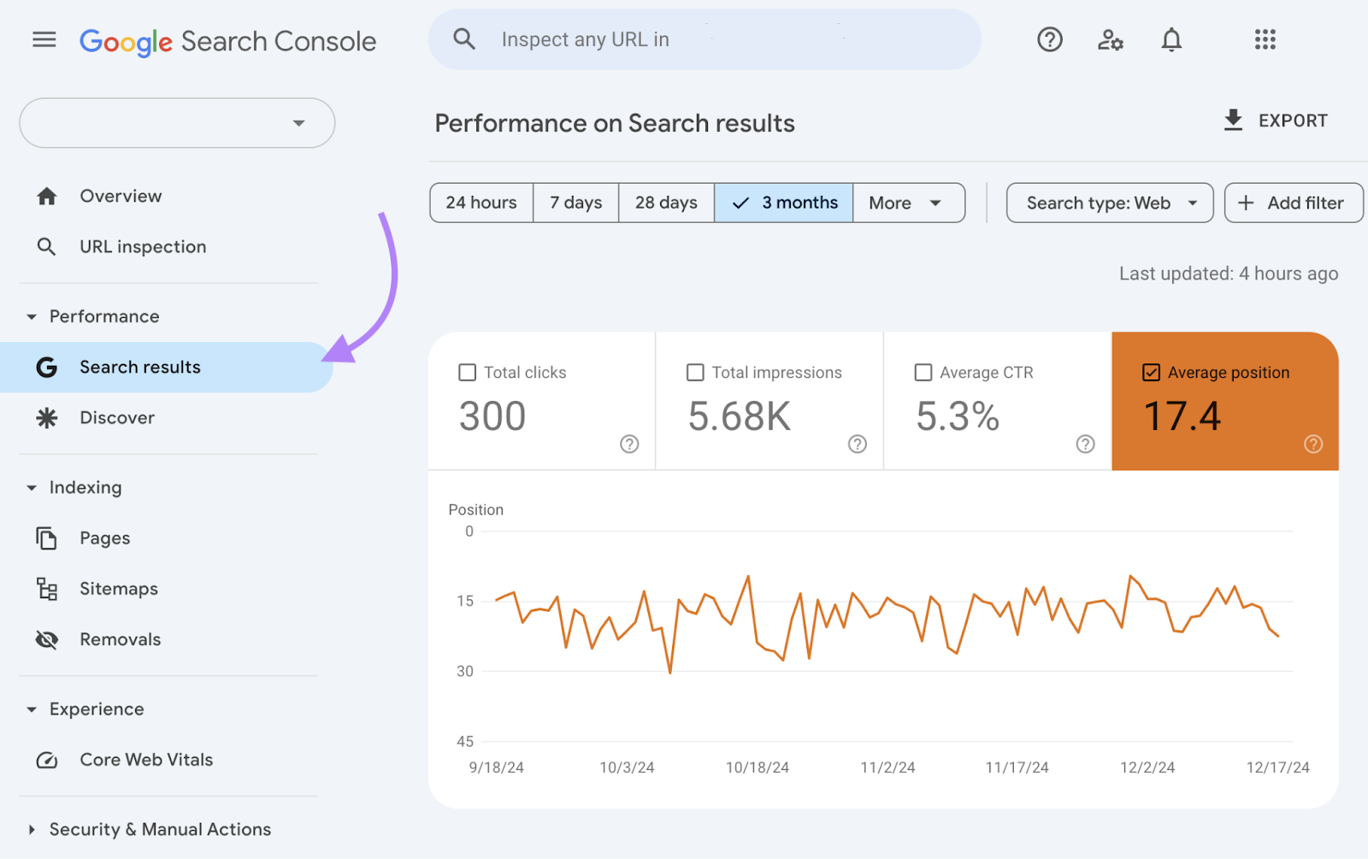Click the plus icon in Add filter
This screenshot has height=859, width=1368.
point(1246,203)
